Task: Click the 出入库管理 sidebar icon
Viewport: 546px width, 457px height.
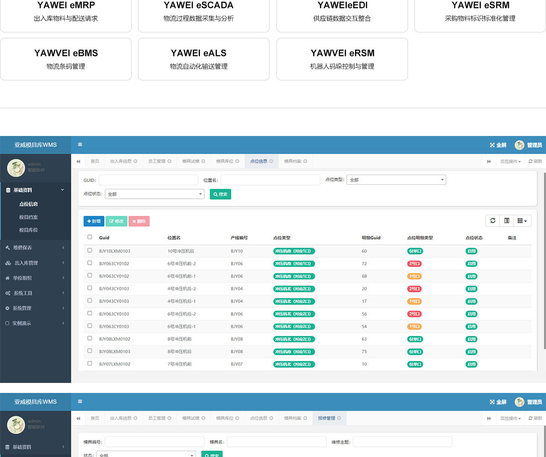Action: point(8,263)
